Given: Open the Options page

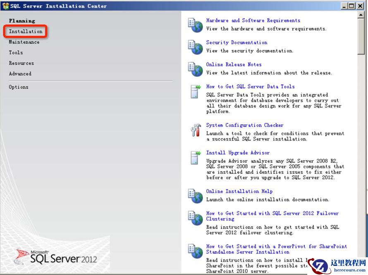Looking at the screenshot, I should point(19,87).
